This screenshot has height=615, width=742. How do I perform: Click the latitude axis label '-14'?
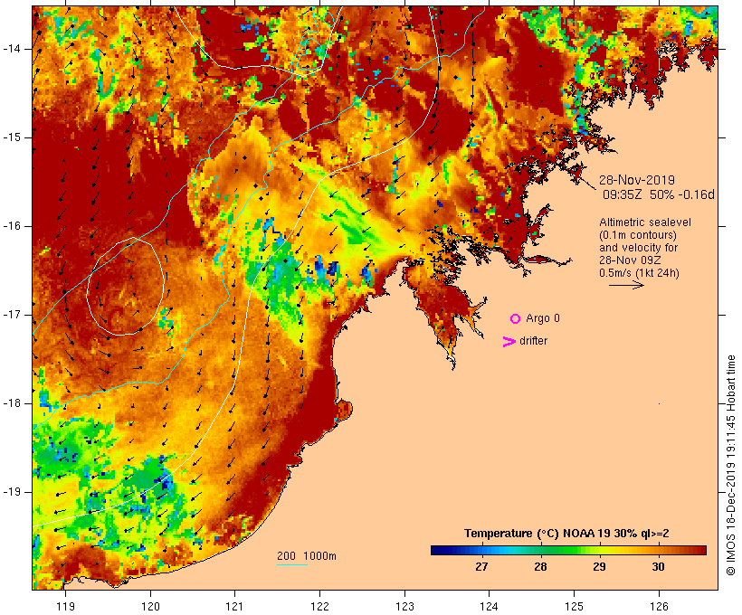coord(13,49)
